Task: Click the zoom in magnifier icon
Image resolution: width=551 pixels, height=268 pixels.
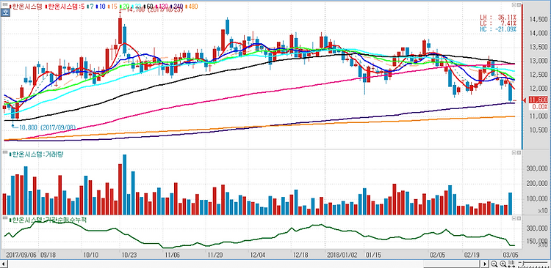Action: coord(503,264)
